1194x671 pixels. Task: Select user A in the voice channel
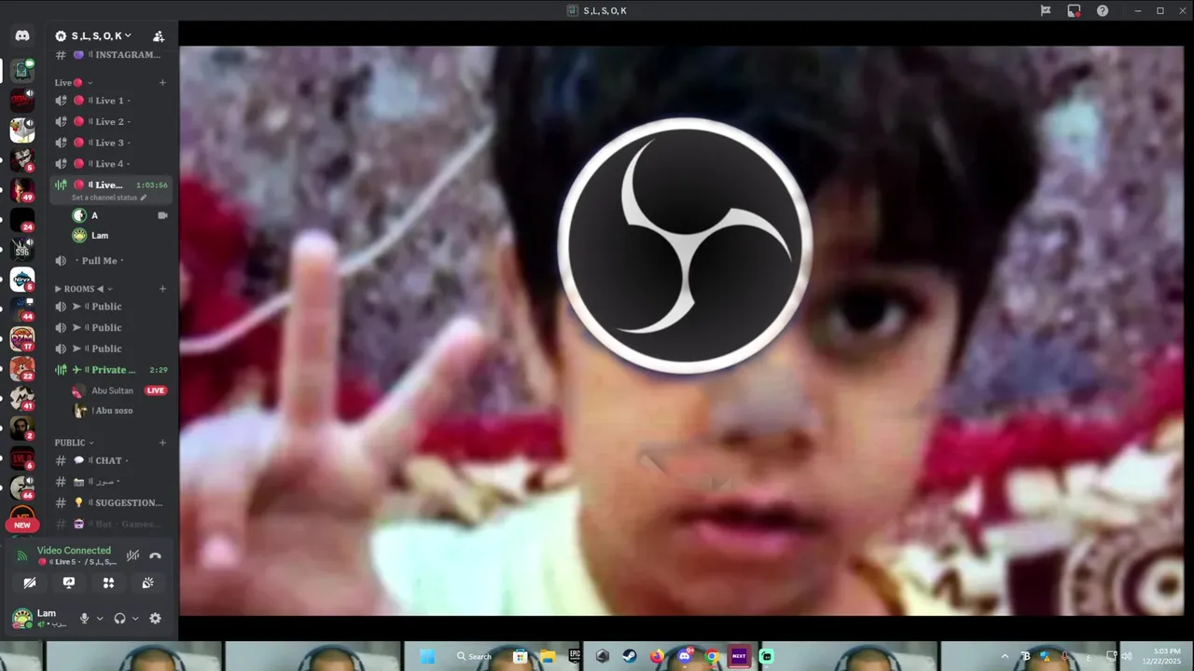click(x=119, y=215)
